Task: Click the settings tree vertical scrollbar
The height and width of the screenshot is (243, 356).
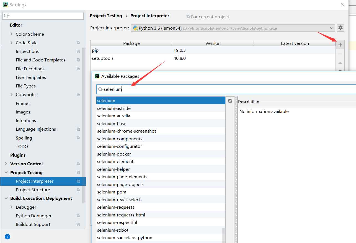Action: pyautogui.click(x=84, y=125)
